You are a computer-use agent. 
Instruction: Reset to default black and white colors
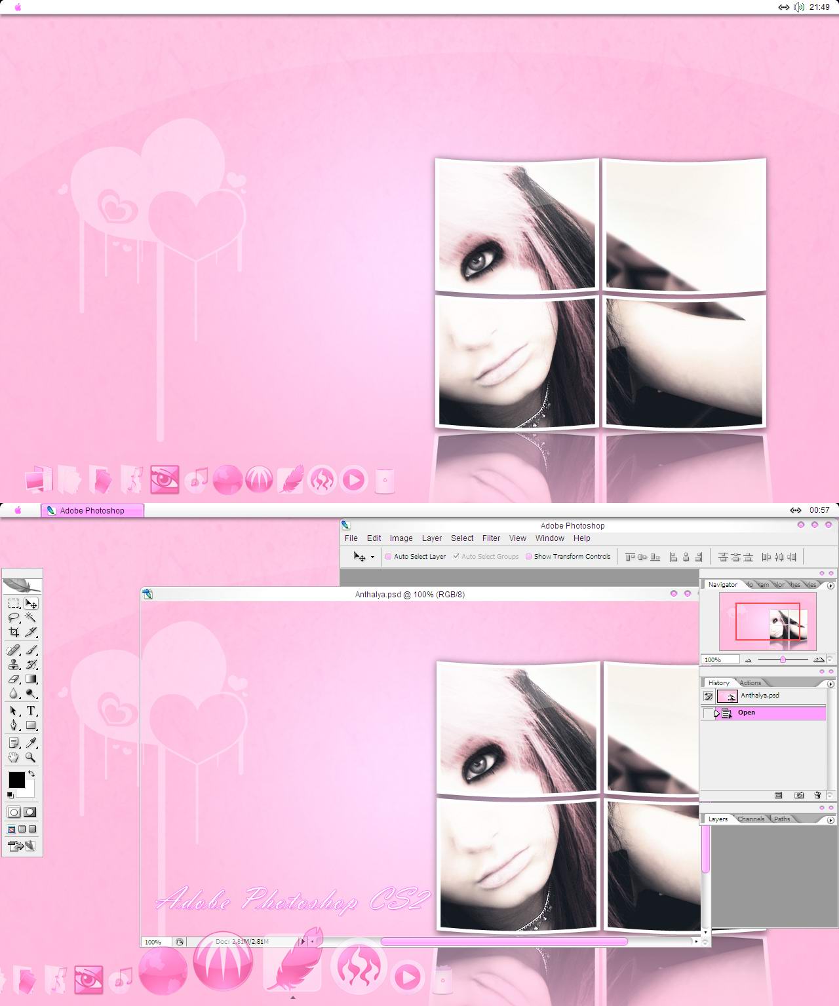tap(10, 794)
